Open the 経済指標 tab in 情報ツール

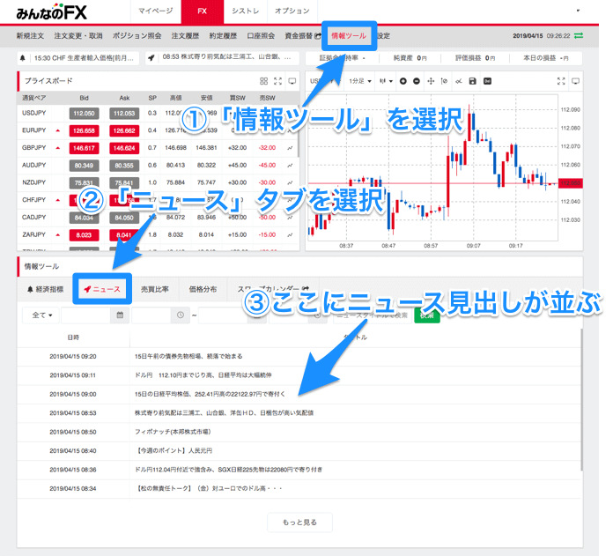coord(45,289)
